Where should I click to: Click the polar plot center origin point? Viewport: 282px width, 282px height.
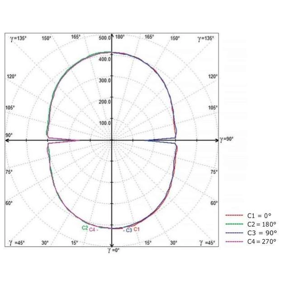[x=111, y=140]
